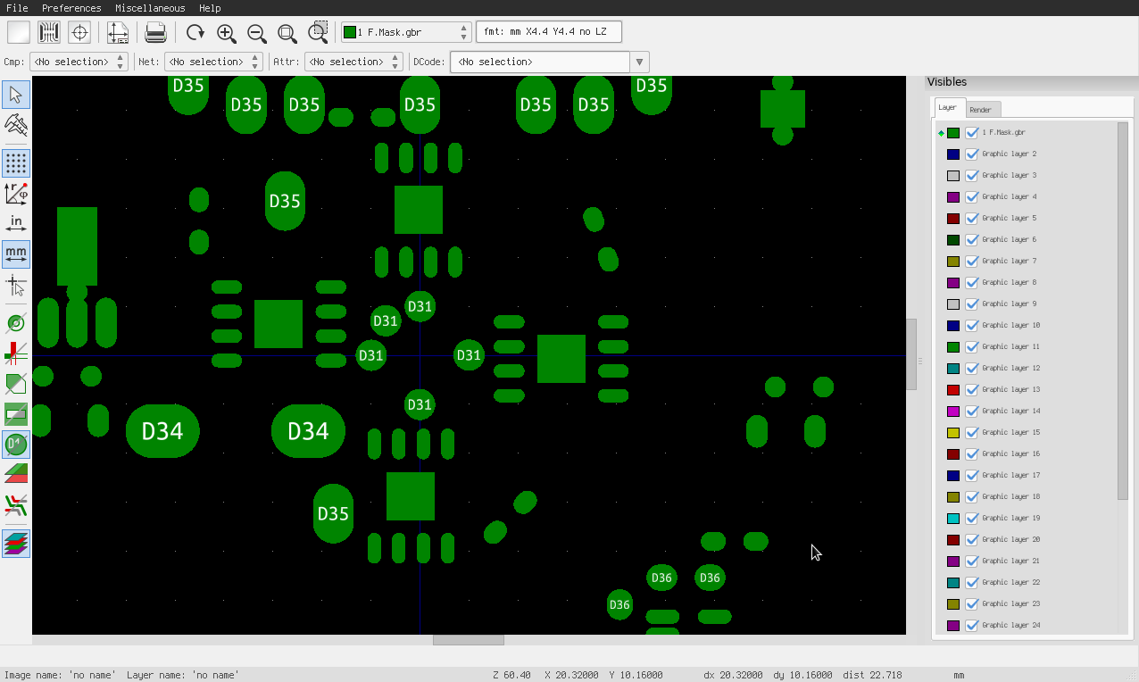Viewport: 1139px width, 682px height.
Task: Toggle Graphic layer 5 visibility checkbox
Action: click(x=972, y=219)
